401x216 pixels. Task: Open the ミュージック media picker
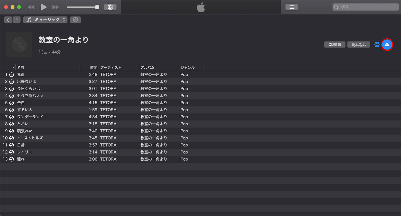45,20
